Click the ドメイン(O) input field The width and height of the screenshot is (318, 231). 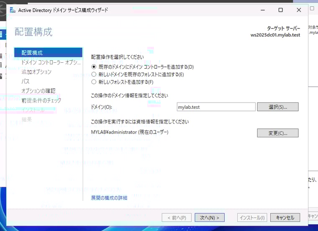(x=216, y=107)
